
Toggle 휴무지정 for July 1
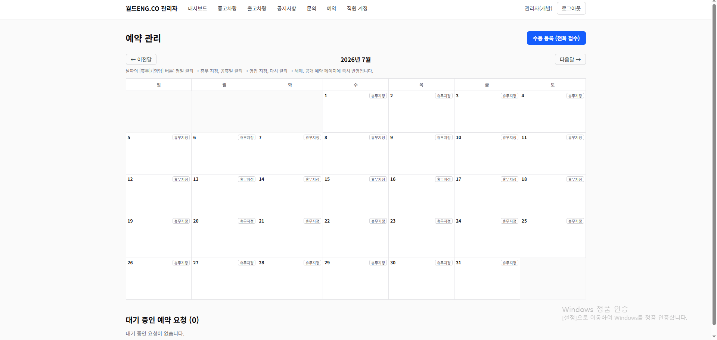click(378, 96)
